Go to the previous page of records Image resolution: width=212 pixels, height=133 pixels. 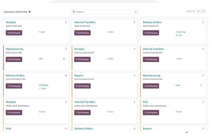pos(199,11)
